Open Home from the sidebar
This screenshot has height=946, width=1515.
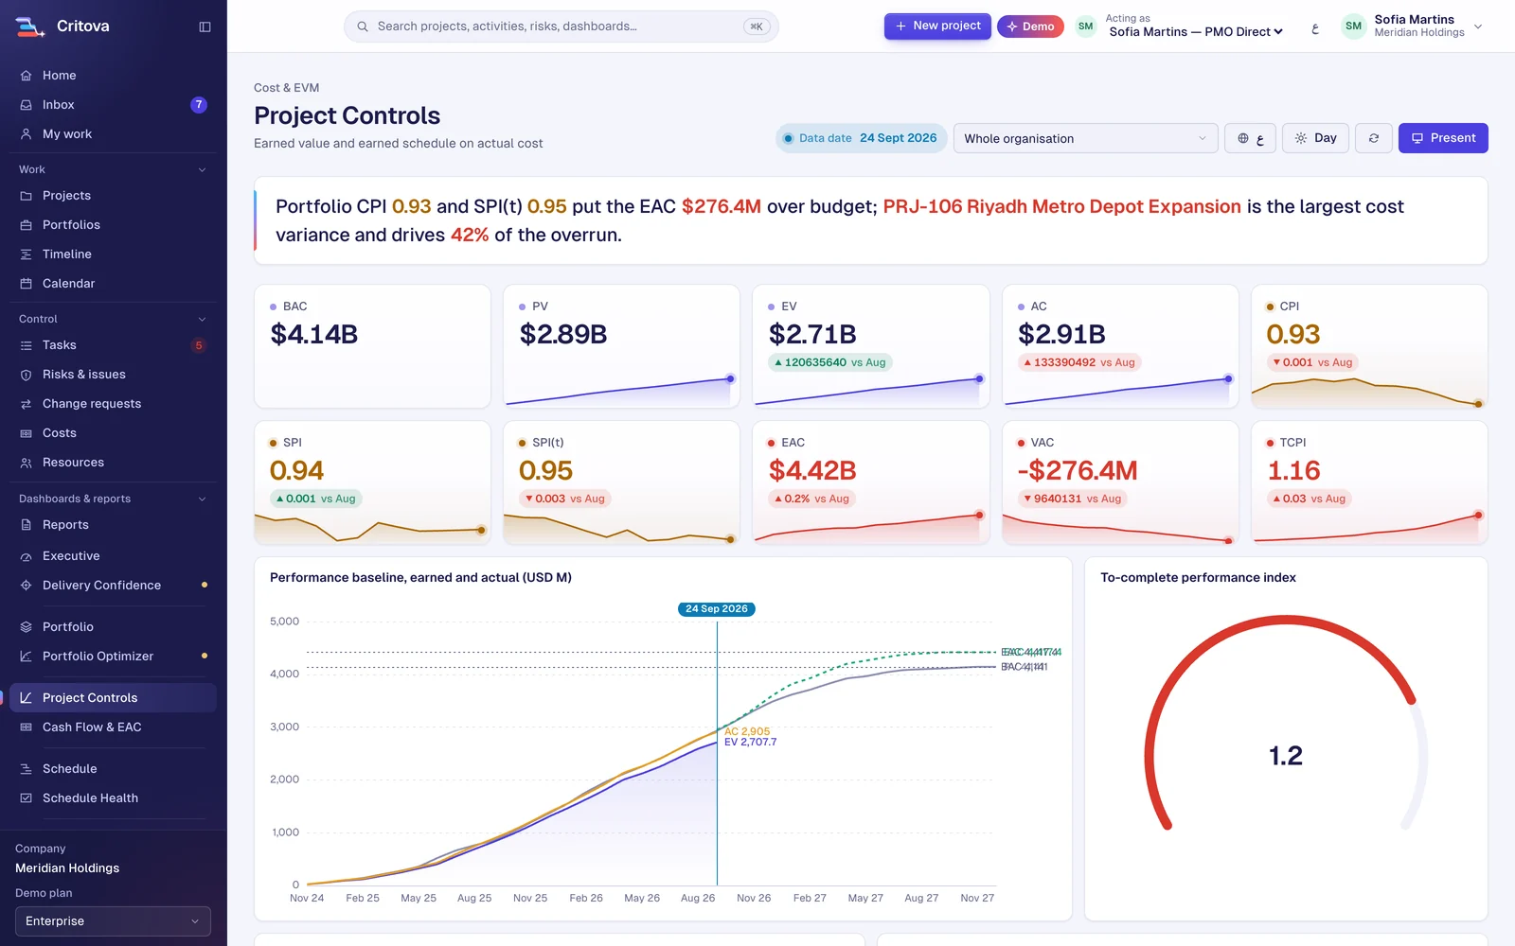tap(113, 76)
